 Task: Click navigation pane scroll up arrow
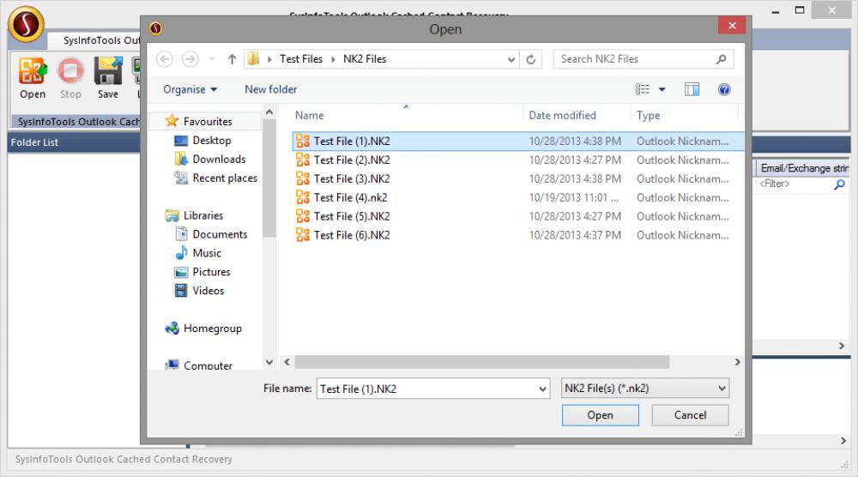click(x=269, y=112)
